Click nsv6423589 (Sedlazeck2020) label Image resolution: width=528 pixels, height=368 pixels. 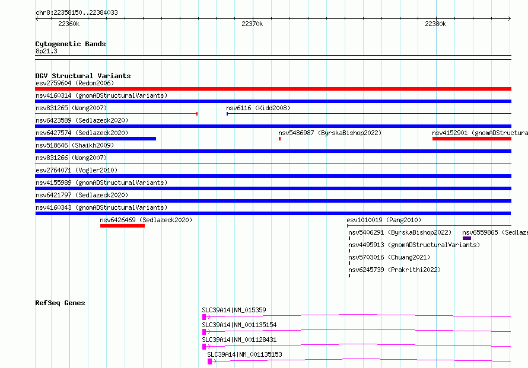click(82, 120)
